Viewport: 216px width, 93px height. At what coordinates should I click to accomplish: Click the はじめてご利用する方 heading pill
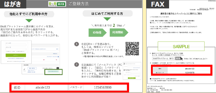coord(108,14)
